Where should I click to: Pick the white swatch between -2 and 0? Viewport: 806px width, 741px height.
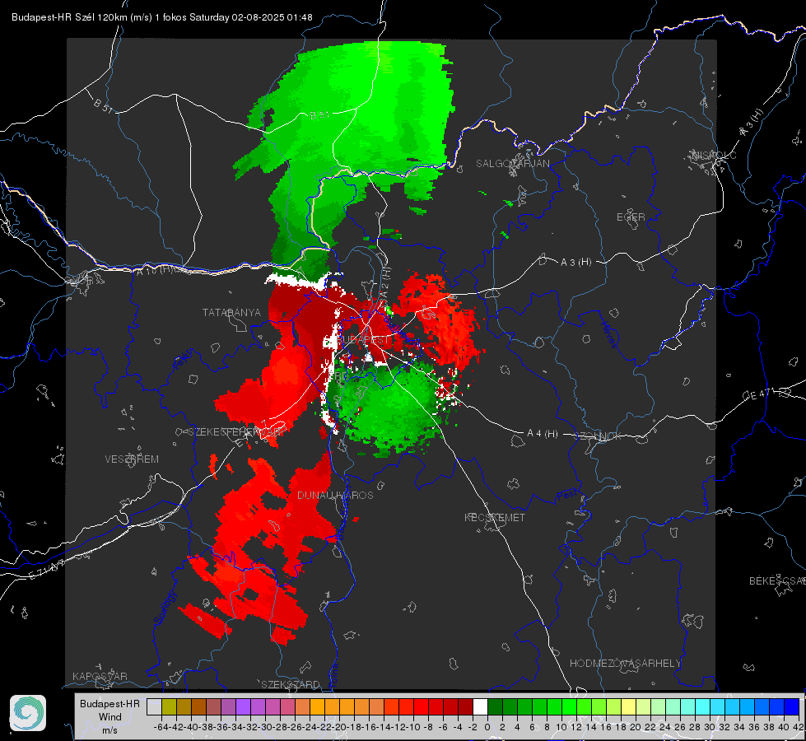(x=480, y=706)
